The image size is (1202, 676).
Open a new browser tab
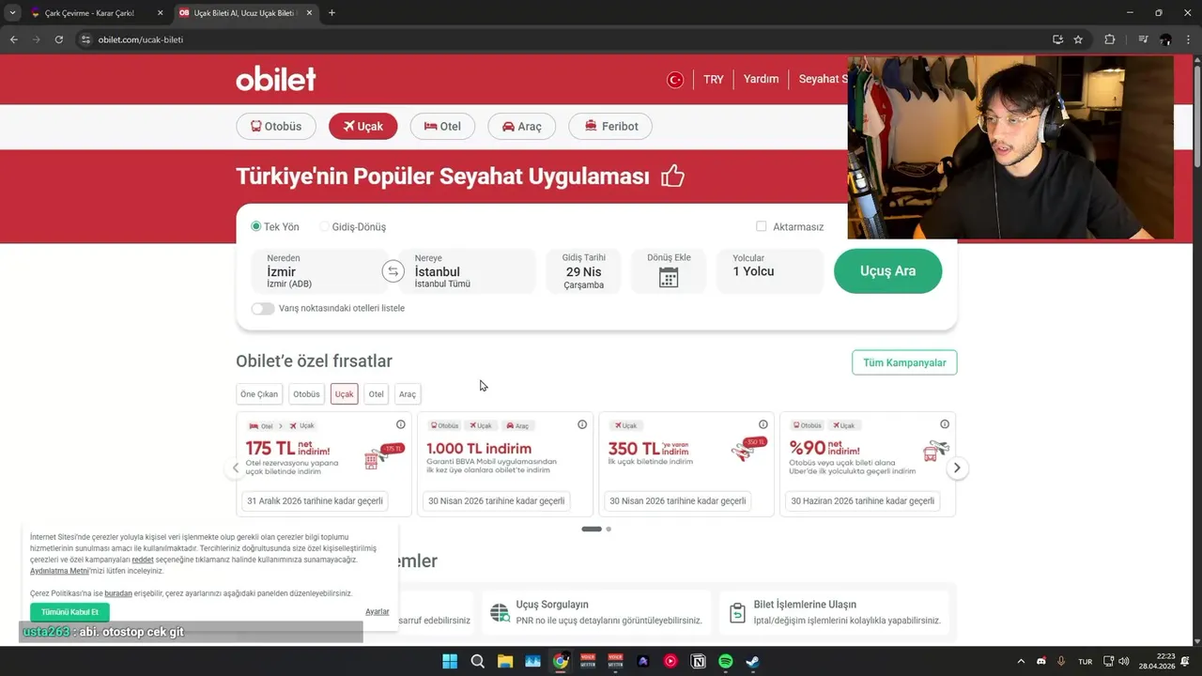pos(331,13)
